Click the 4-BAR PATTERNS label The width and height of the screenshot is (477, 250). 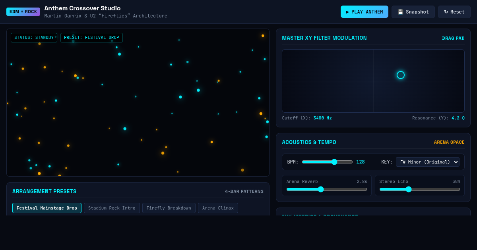tap(244, 192)
